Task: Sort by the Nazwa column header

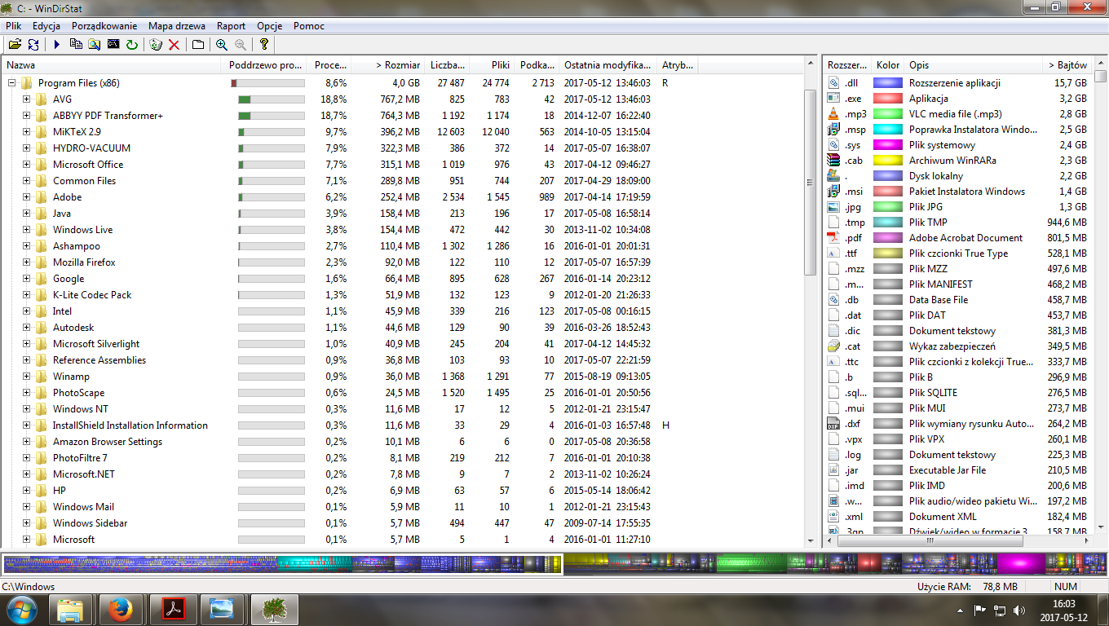Action: pos(111,65)
